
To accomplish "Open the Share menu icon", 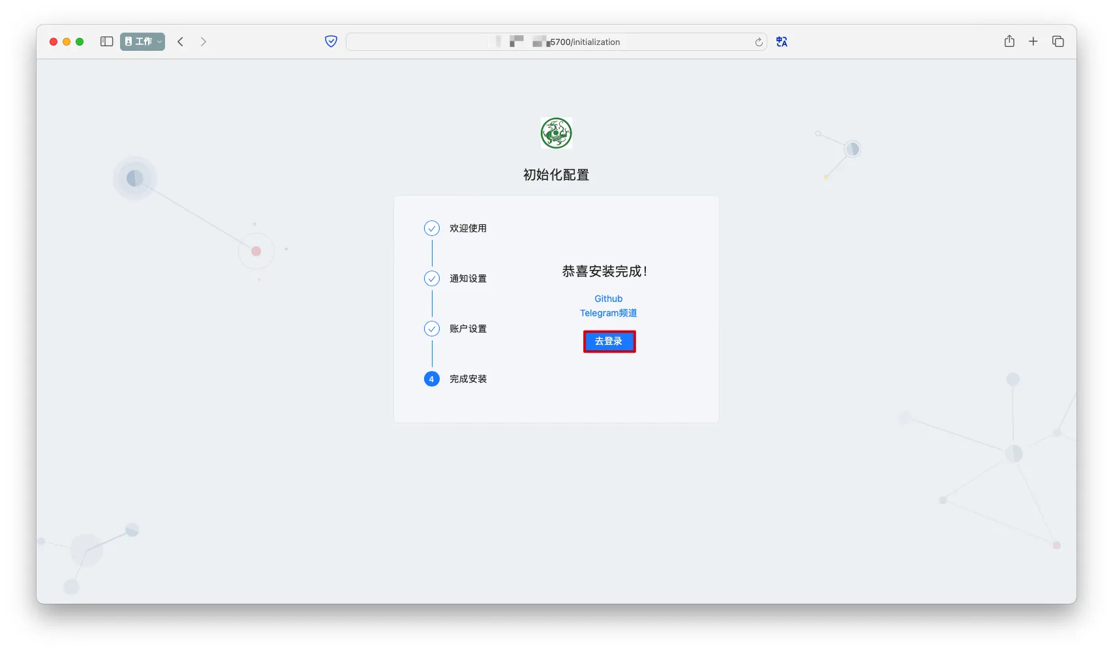I will 1009,42.
